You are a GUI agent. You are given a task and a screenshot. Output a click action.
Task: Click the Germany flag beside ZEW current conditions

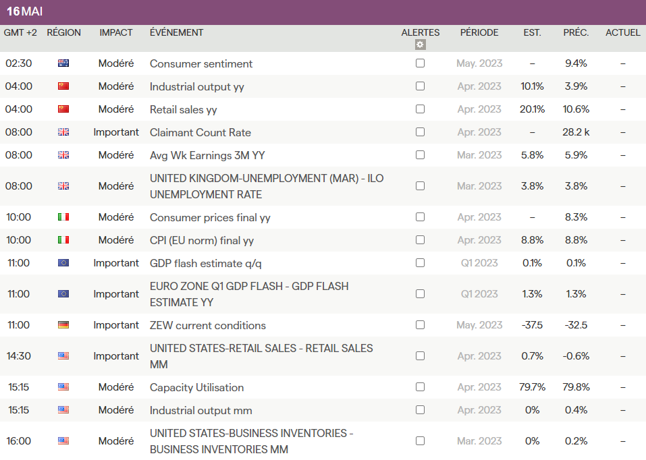pyautogui.click(x=63, y=325)
